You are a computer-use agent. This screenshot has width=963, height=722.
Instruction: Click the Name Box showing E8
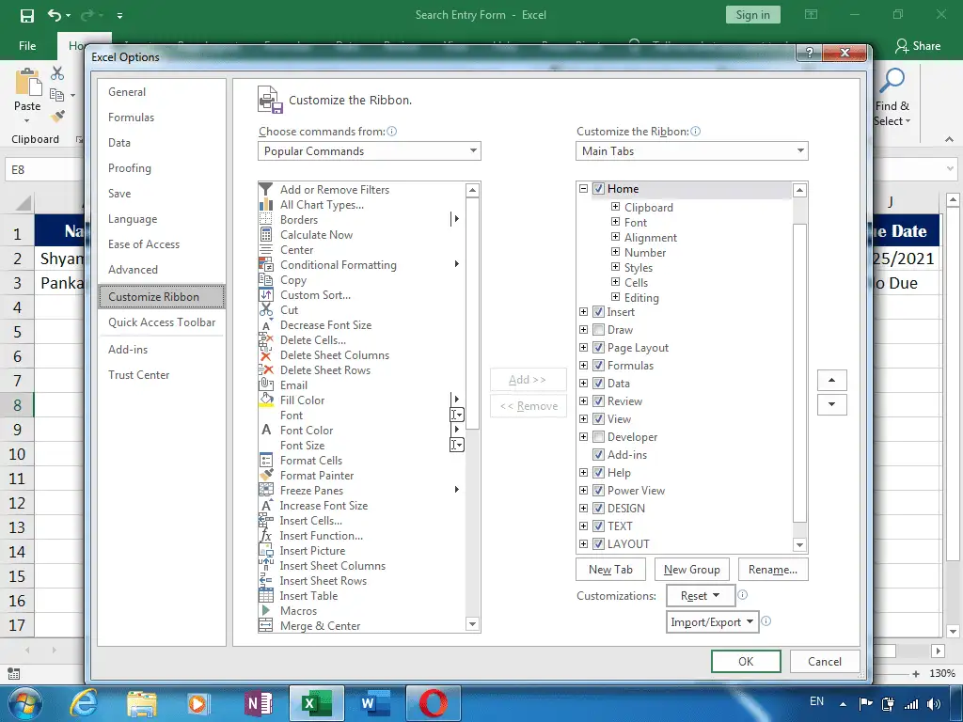coord(43,169)
